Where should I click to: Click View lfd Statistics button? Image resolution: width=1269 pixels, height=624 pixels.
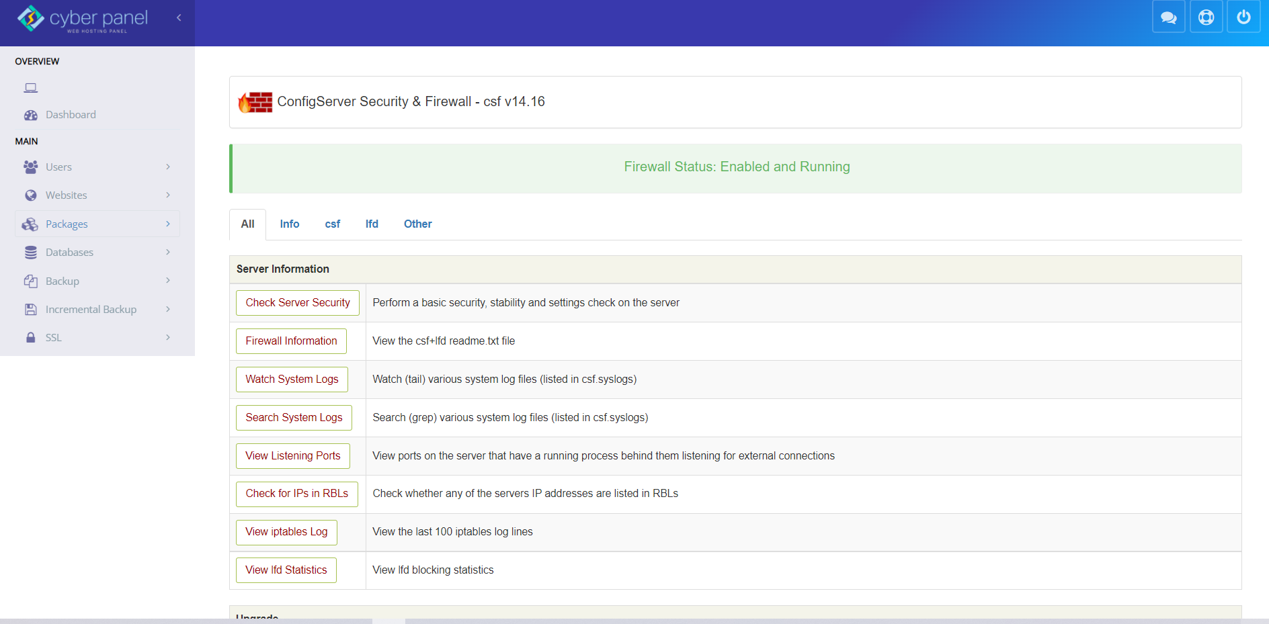point(286,570)
